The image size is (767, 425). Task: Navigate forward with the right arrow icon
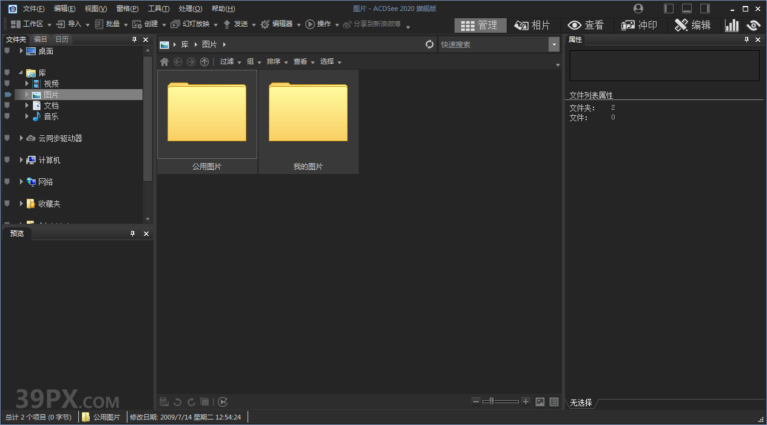click(x=191, y=62)
